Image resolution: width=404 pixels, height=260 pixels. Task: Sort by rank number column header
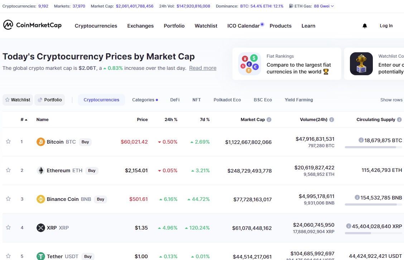(x=24, y=120)
